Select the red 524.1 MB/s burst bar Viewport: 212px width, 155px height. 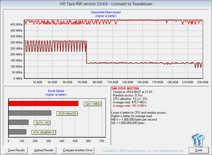(x=43, y=103)
